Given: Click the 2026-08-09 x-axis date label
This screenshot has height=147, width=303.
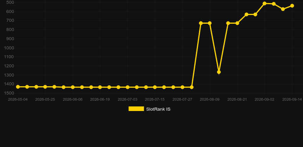Looking at the screenshot, I should (210, 100).
